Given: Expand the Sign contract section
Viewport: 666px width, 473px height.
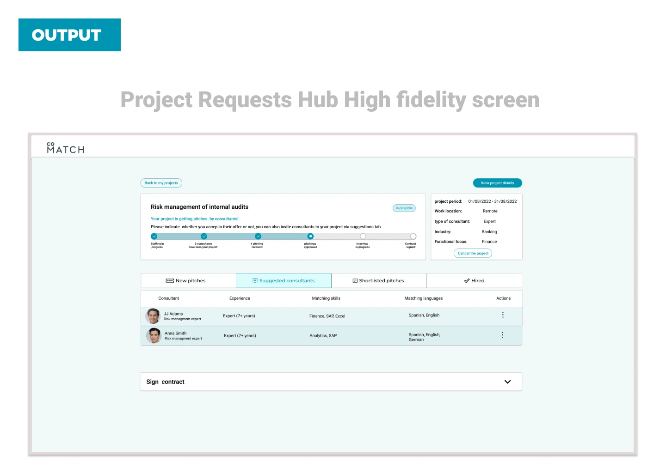Looking at the screenshot, I should 507,382.
